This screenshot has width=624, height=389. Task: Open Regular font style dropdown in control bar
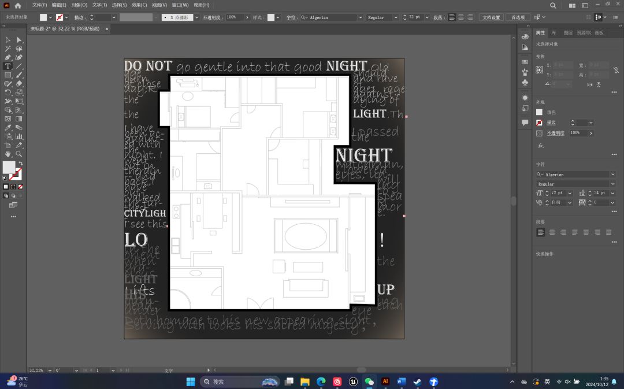[x=396, y=17]
